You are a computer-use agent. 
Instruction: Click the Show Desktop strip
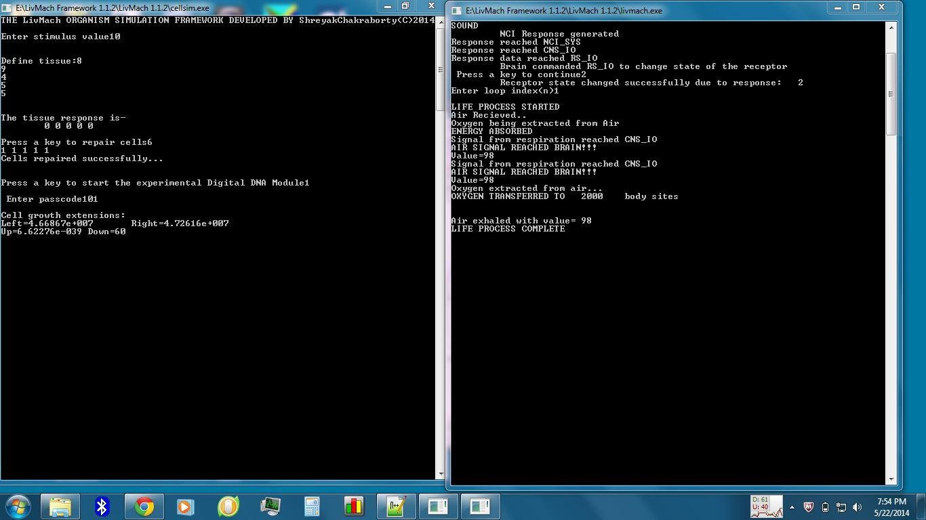(921, 506)
